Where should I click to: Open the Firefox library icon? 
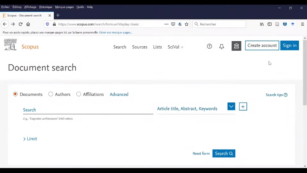tap(262, 24)
